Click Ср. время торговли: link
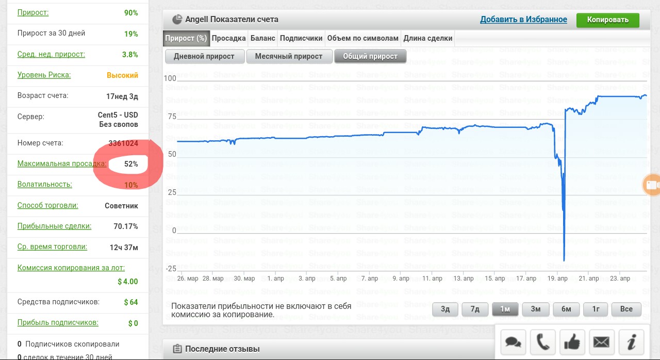This screenshot has height=360, width=660. 52,247
